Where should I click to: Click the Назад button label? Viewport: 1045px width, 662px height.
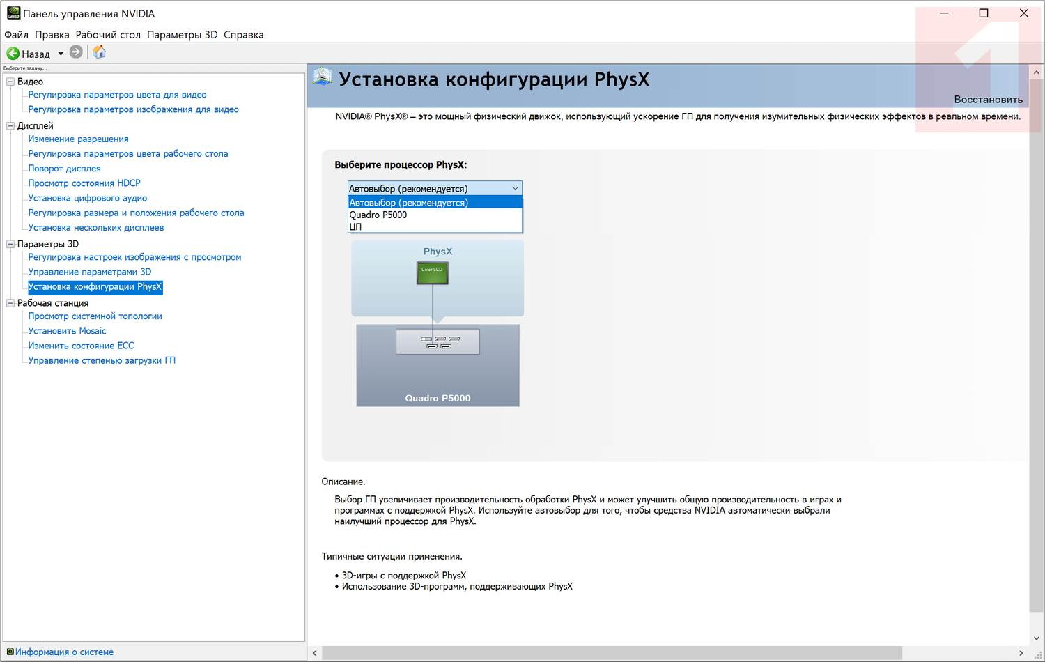[36, 54]
